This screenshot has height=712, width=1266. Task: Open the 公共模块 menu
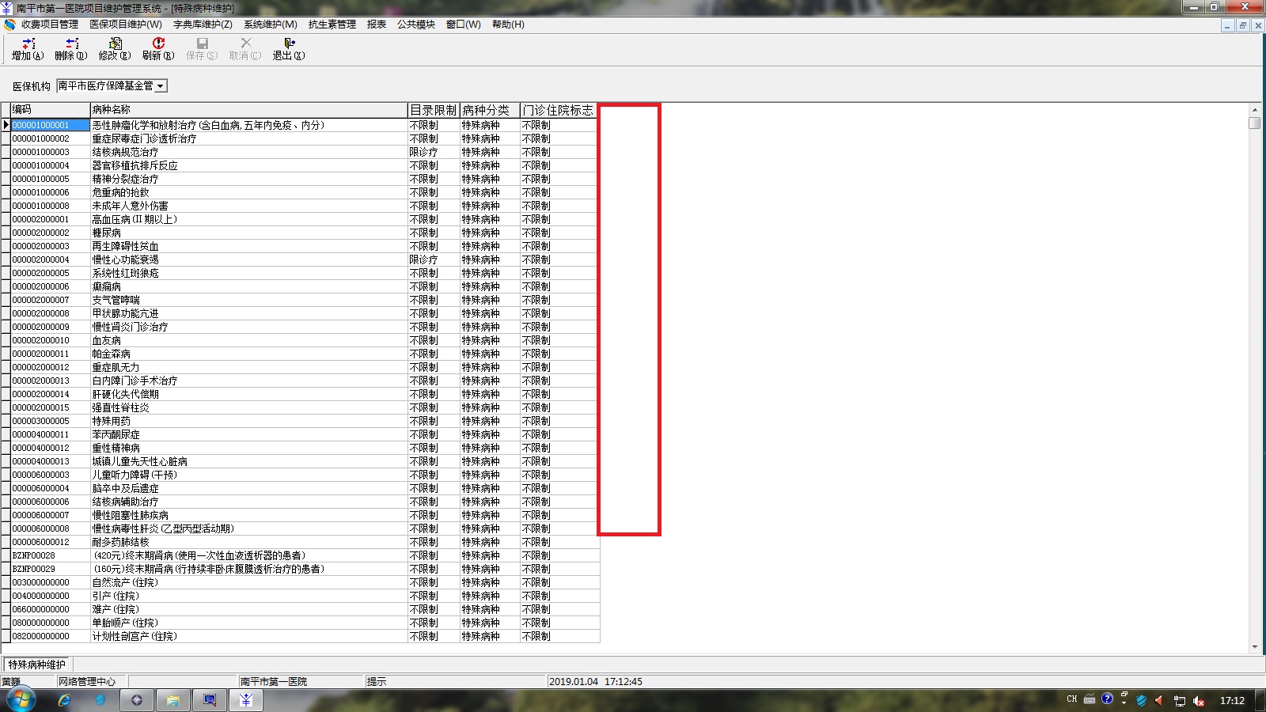point(416,25)
